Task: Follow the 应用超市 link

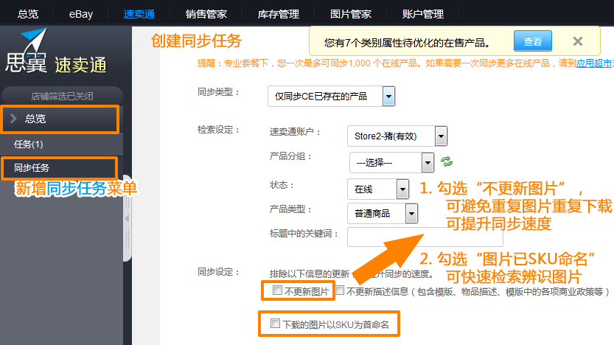Action: pyautogui.click(x=595, y=63)
